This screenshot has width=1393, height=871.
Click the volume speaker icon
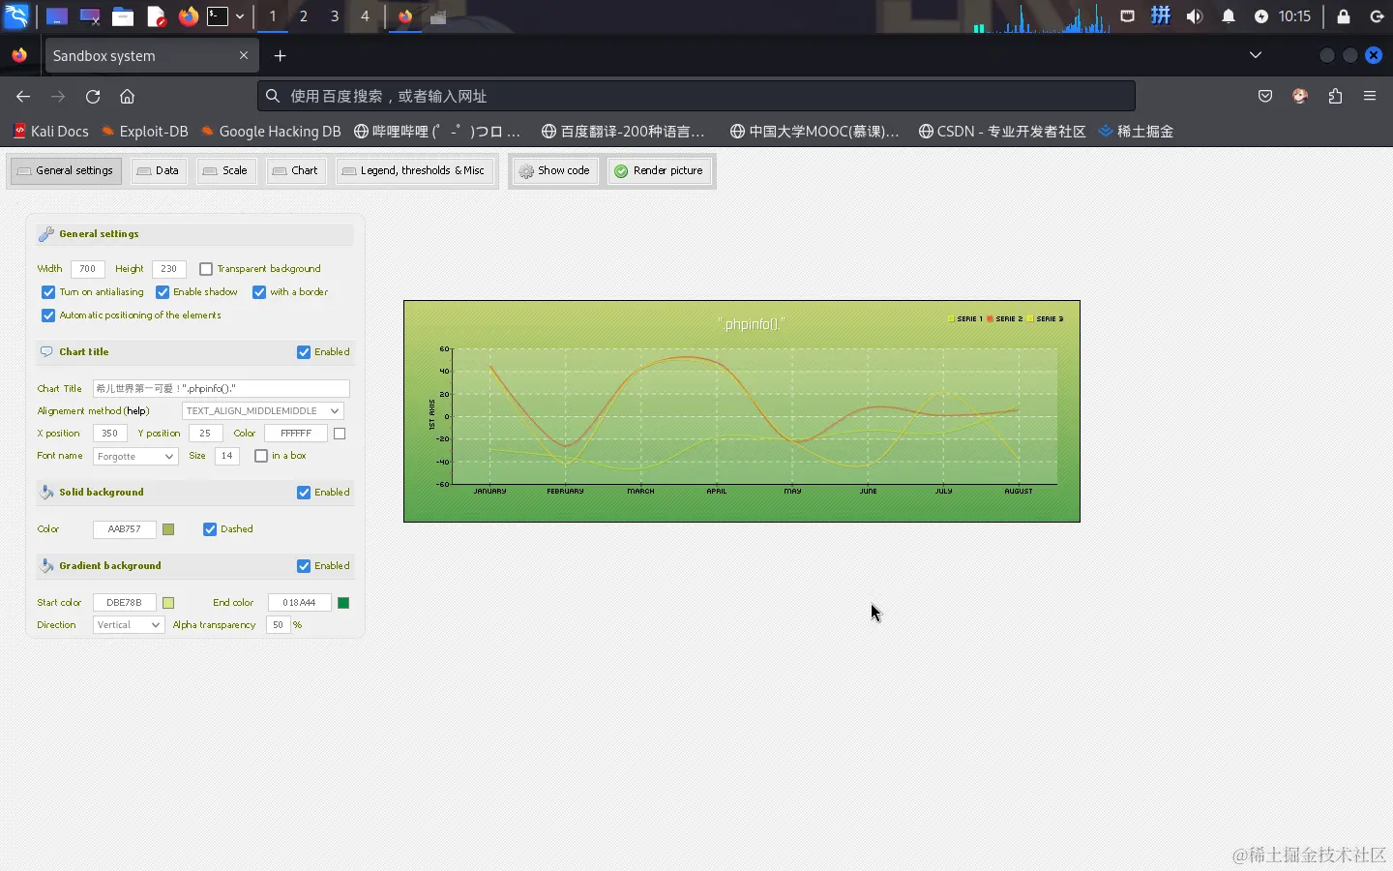[x=1195, y=16]
